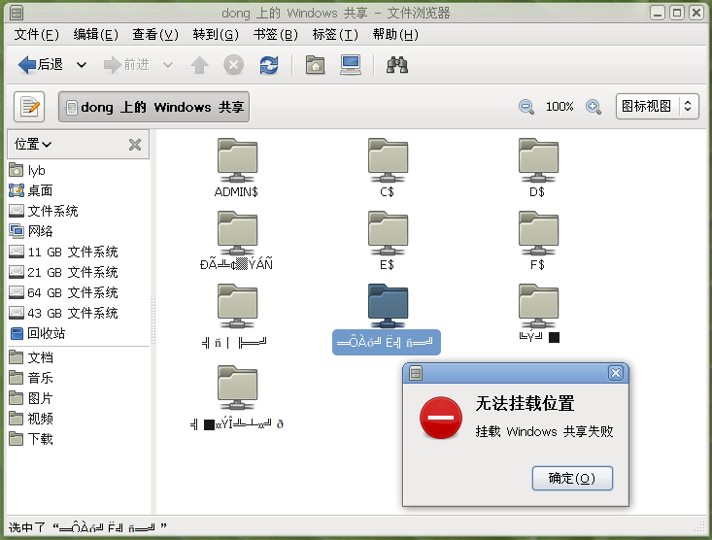Click the window resize grip in status bar
712x540 pixels.
click(x=699, y=526)
